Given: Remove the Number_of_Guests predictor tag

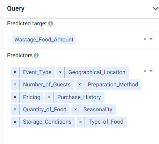Looking at the screenshot, I should pos(15,85).
